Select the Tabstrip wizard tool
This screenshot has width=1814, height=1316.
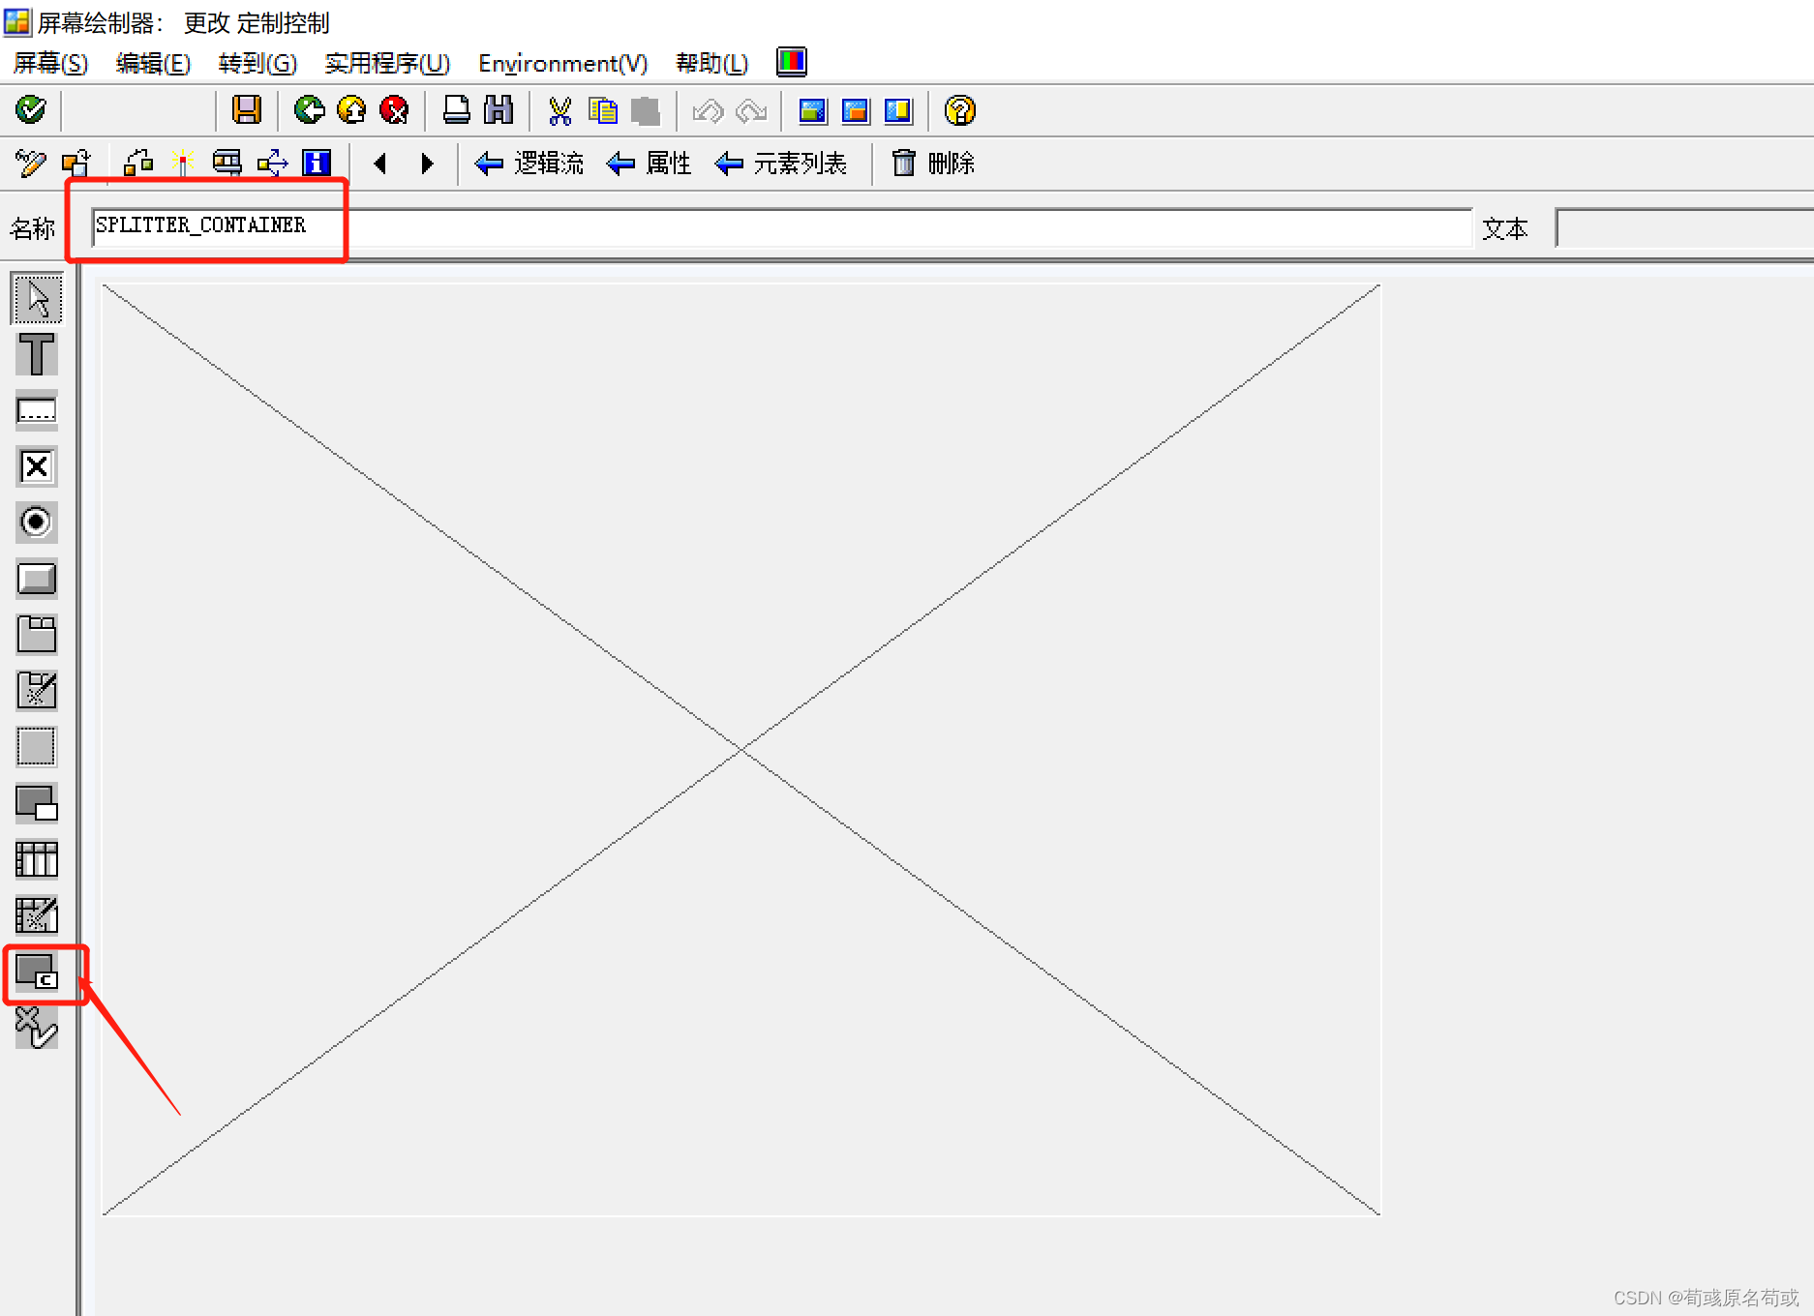[37, 690]
